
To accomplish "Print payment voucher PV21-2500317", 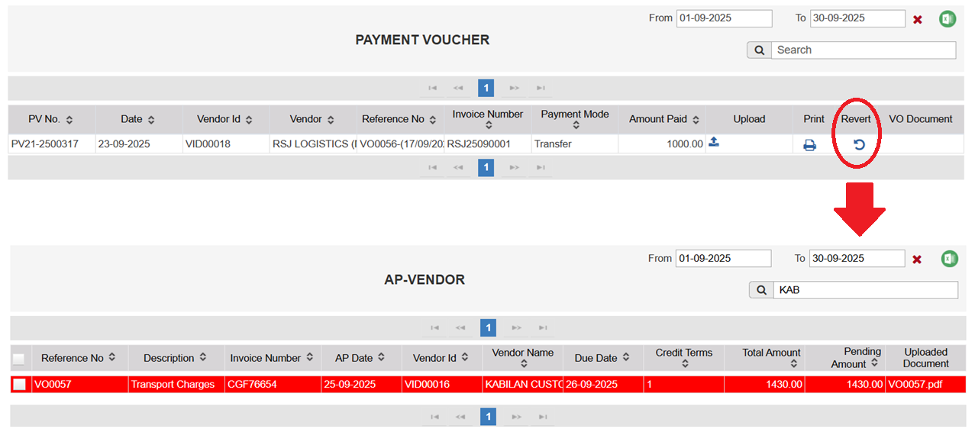I will pos(809,144).
